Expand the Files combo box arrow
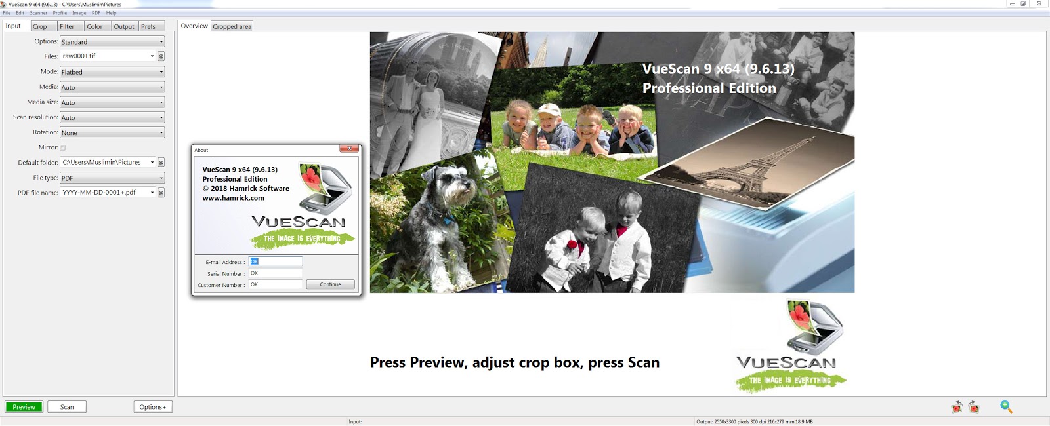Screen dimensions: 1050x426 [x=152, y=56]
